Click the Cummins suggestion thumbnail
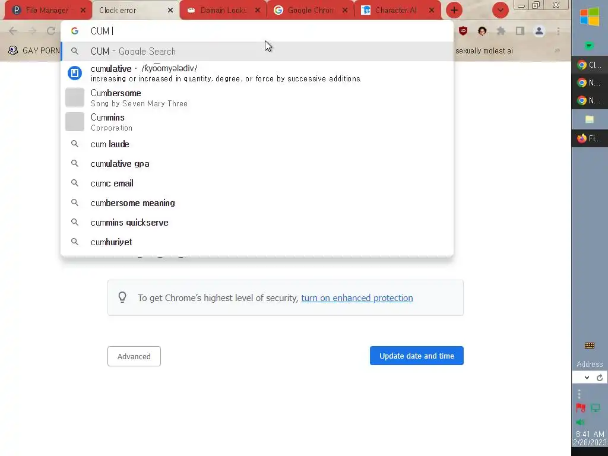This screenshot has height=456, width=608. click(x=75, y=122)
